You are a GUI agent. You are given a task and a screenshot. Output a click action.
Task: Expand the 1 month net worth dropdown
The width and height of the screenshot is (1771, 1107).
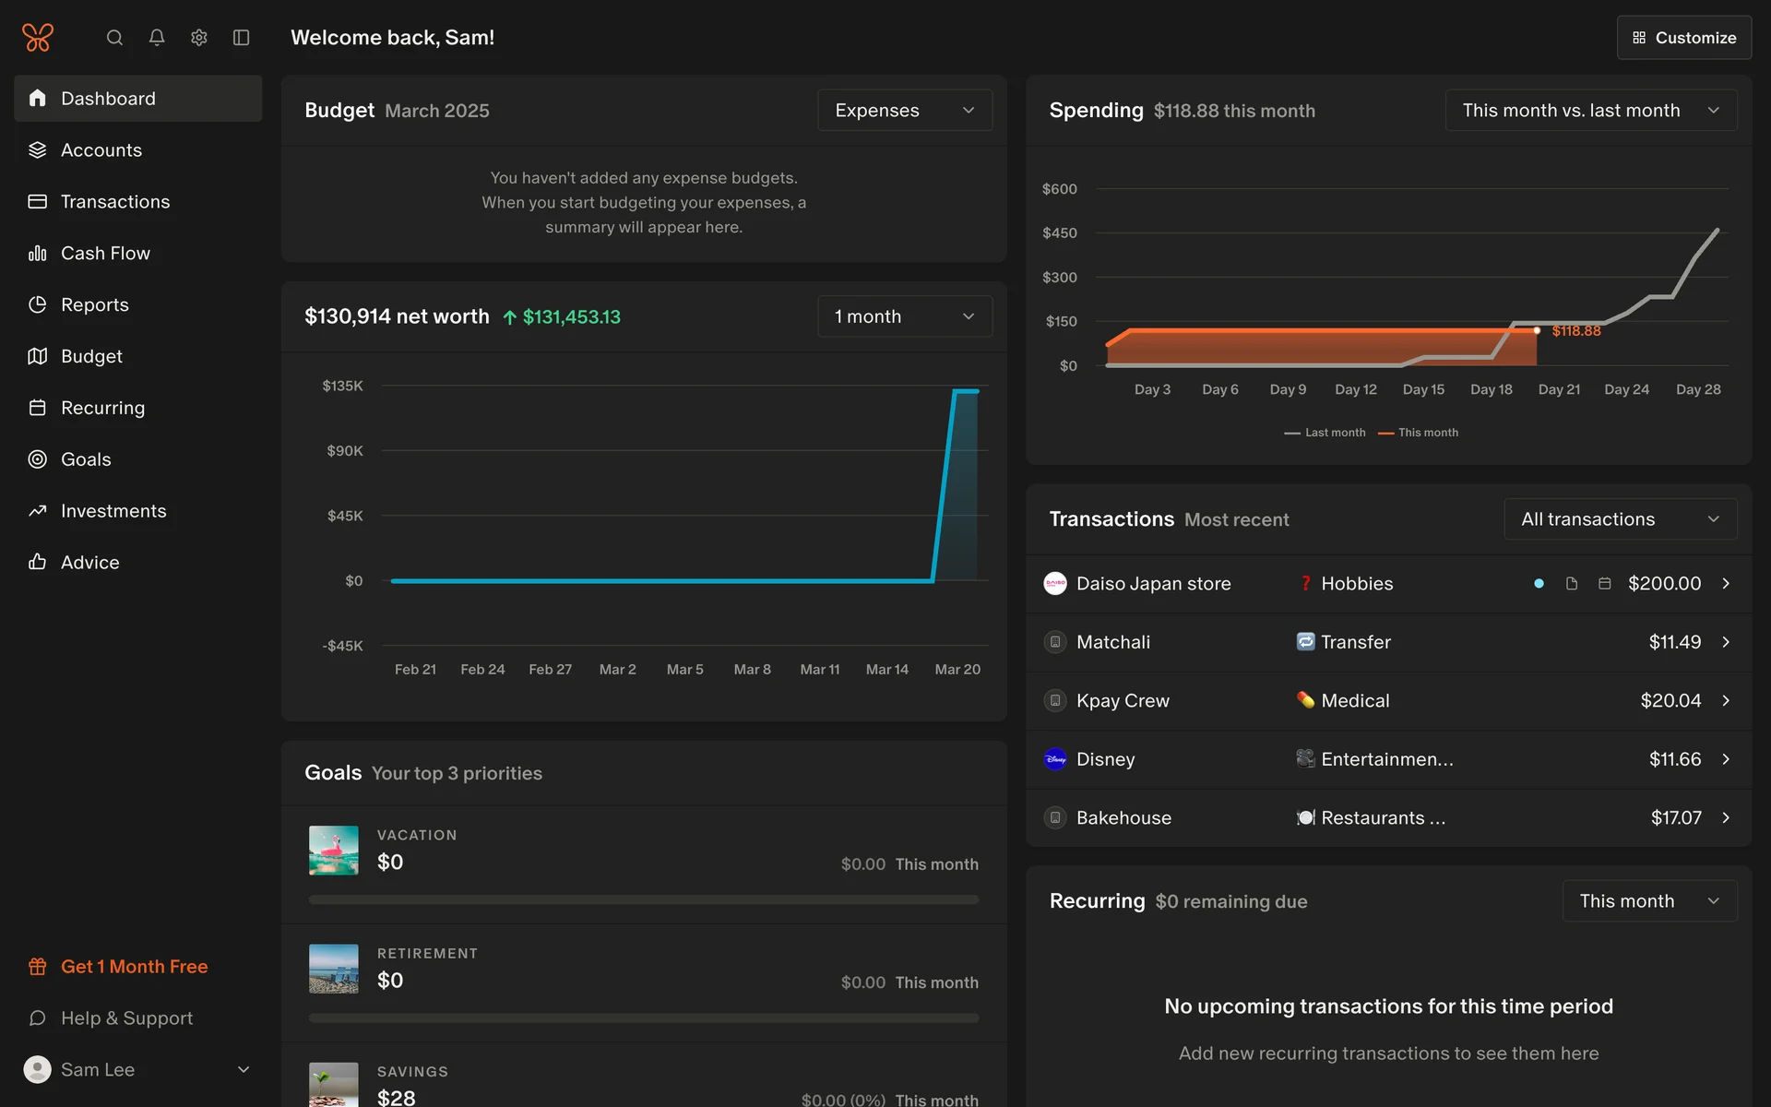tap(904, 316)
